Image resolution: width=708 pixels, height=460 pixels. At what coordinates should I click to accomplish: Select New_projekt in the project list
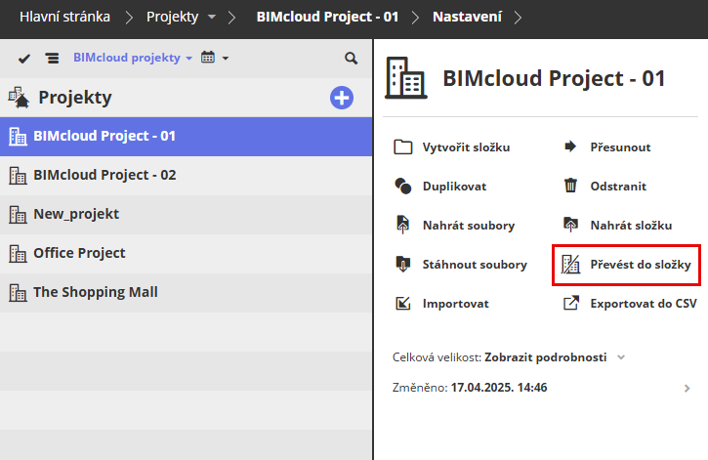tap(186, 215)
